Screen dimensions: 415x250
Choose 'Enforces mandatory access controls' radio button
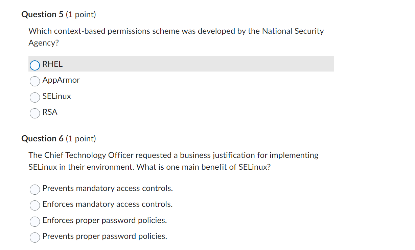coord(35,205)
